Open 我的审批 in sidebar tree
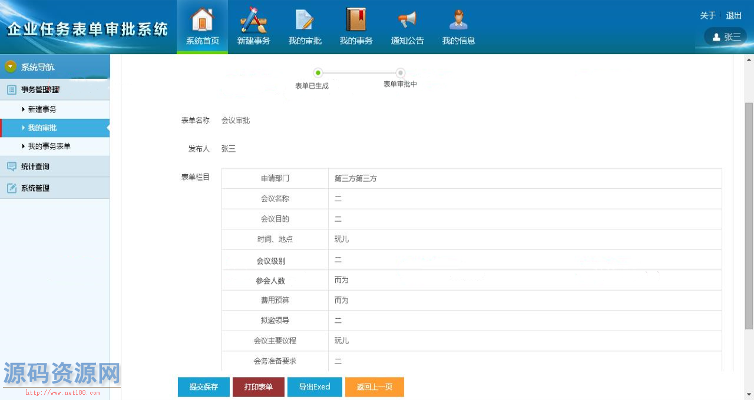Screen dimensions: 754x400 click(x=55, y=128)
